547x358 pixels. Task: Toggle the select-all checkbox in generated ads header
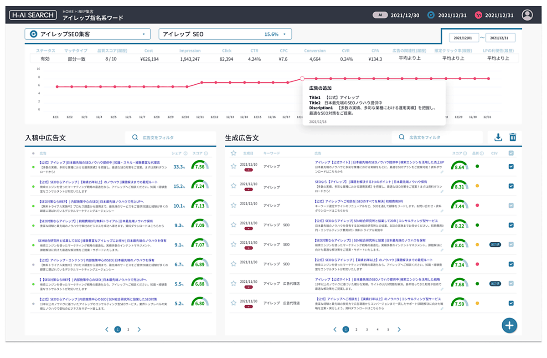pos(511,153)
